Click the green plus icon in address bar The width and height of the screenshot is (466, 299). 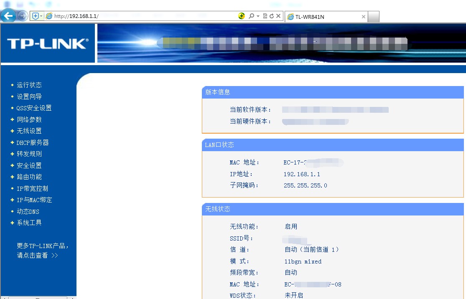[242, 16]
